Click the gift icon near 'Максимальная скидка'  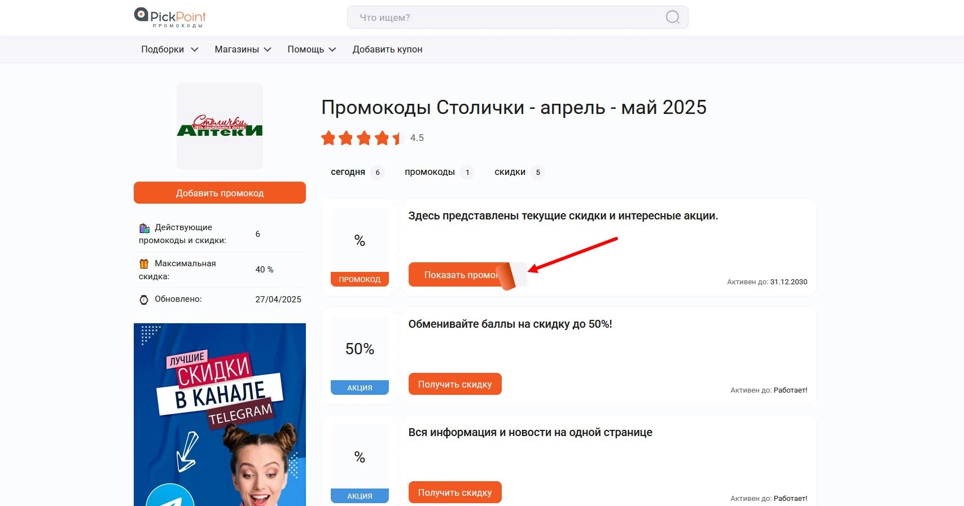coord(144,263)
